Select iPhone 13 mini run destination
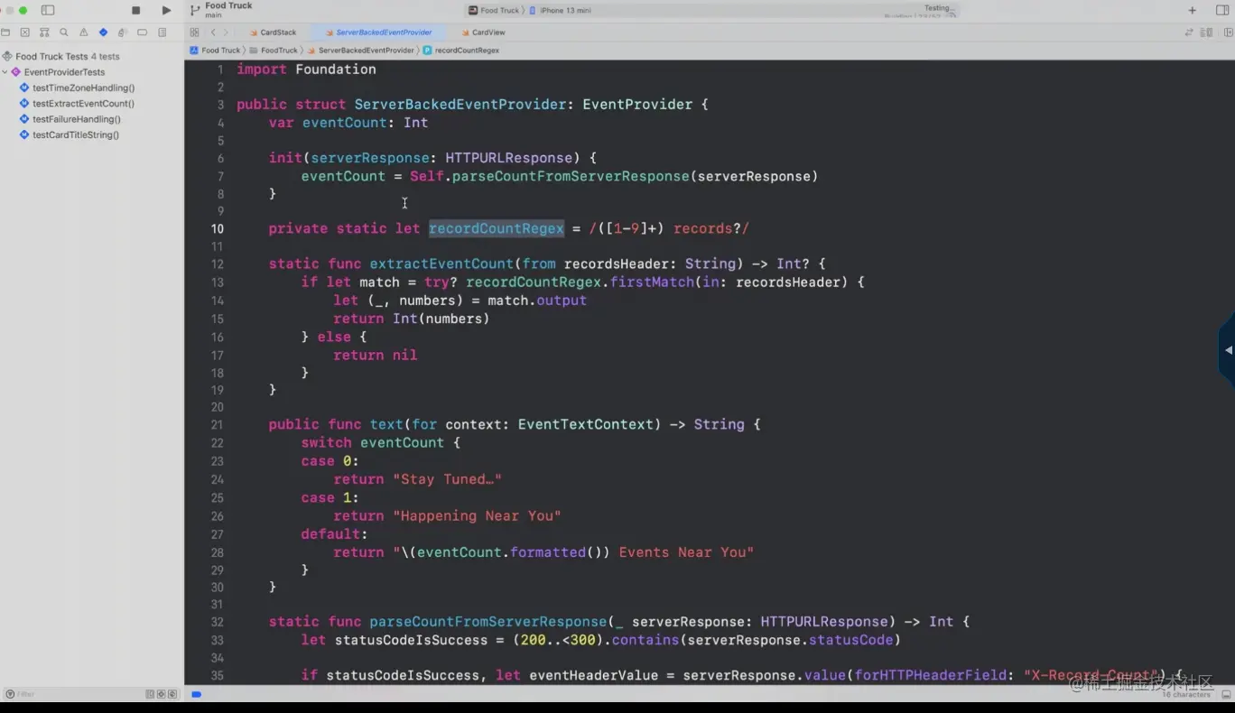This screenshot has height=713, width=1235. 560,10
